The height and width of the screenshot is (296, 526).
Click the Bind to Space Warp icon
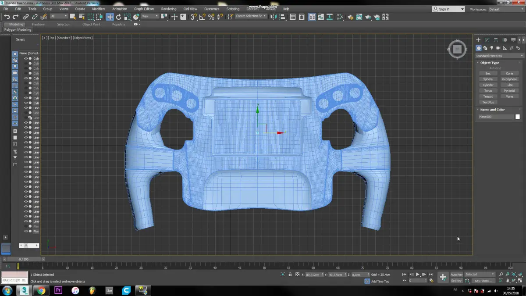43,17
